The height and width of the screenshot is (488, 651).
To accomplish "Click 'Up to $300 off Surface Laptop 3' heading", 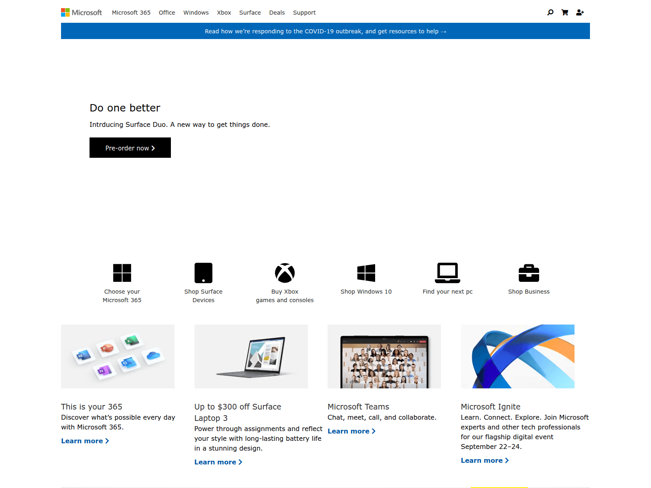I will coord(238,412).
